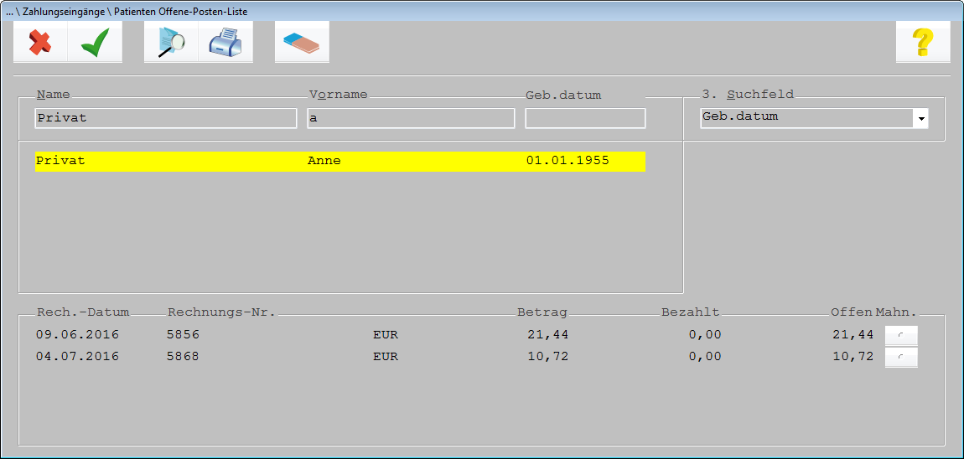Click the red X cancel icon
This screenshot has width=964, height=459.
tap(40, 43)
